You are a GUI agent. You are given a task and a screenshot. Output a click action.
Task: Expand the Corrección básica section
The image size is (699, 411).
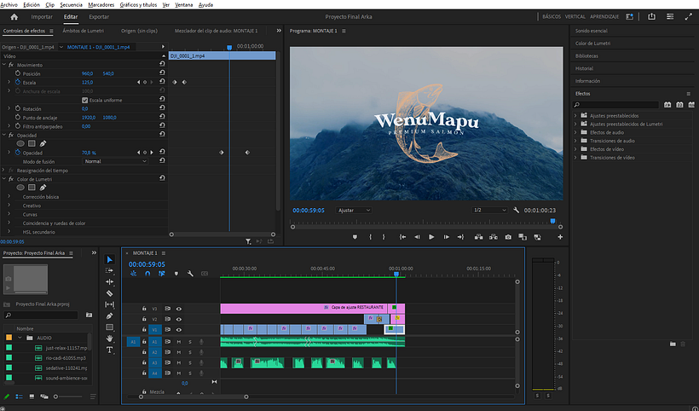pyautogui.click(x=9, y=196)
